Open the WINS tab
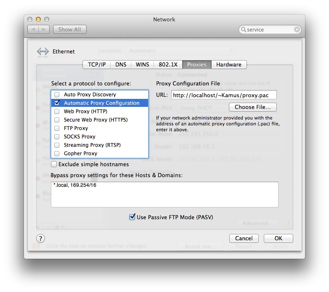Viewport: 329px width, 292px height. click(x=142, y=65)
